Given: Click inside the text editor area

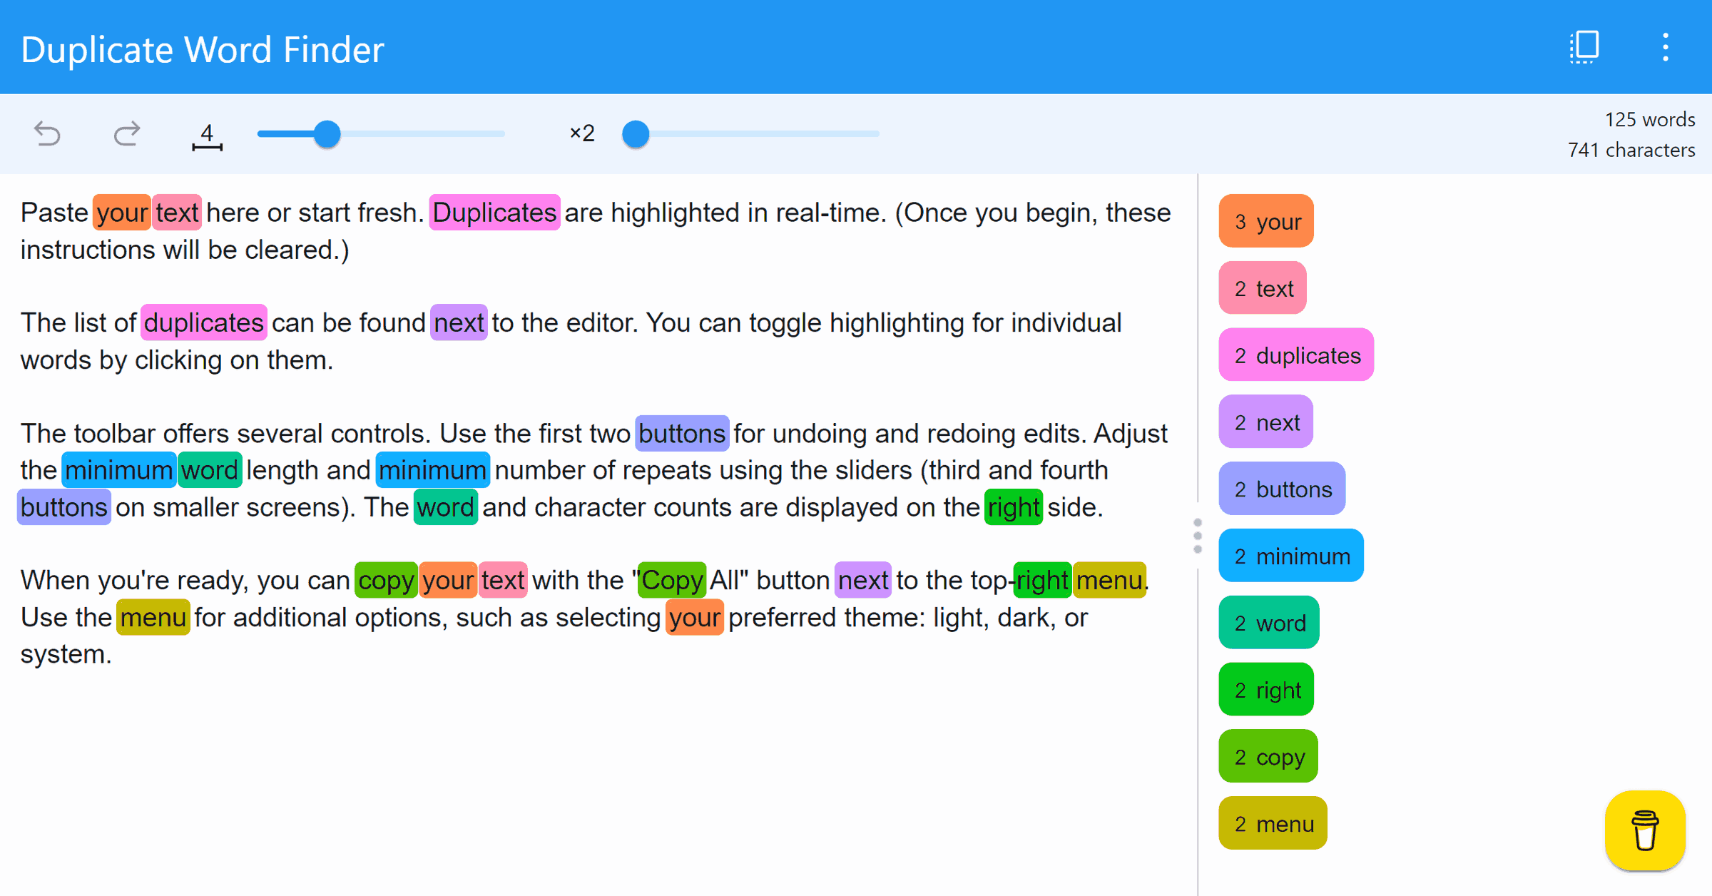Looking at the screenshot, I should [571, 713].
